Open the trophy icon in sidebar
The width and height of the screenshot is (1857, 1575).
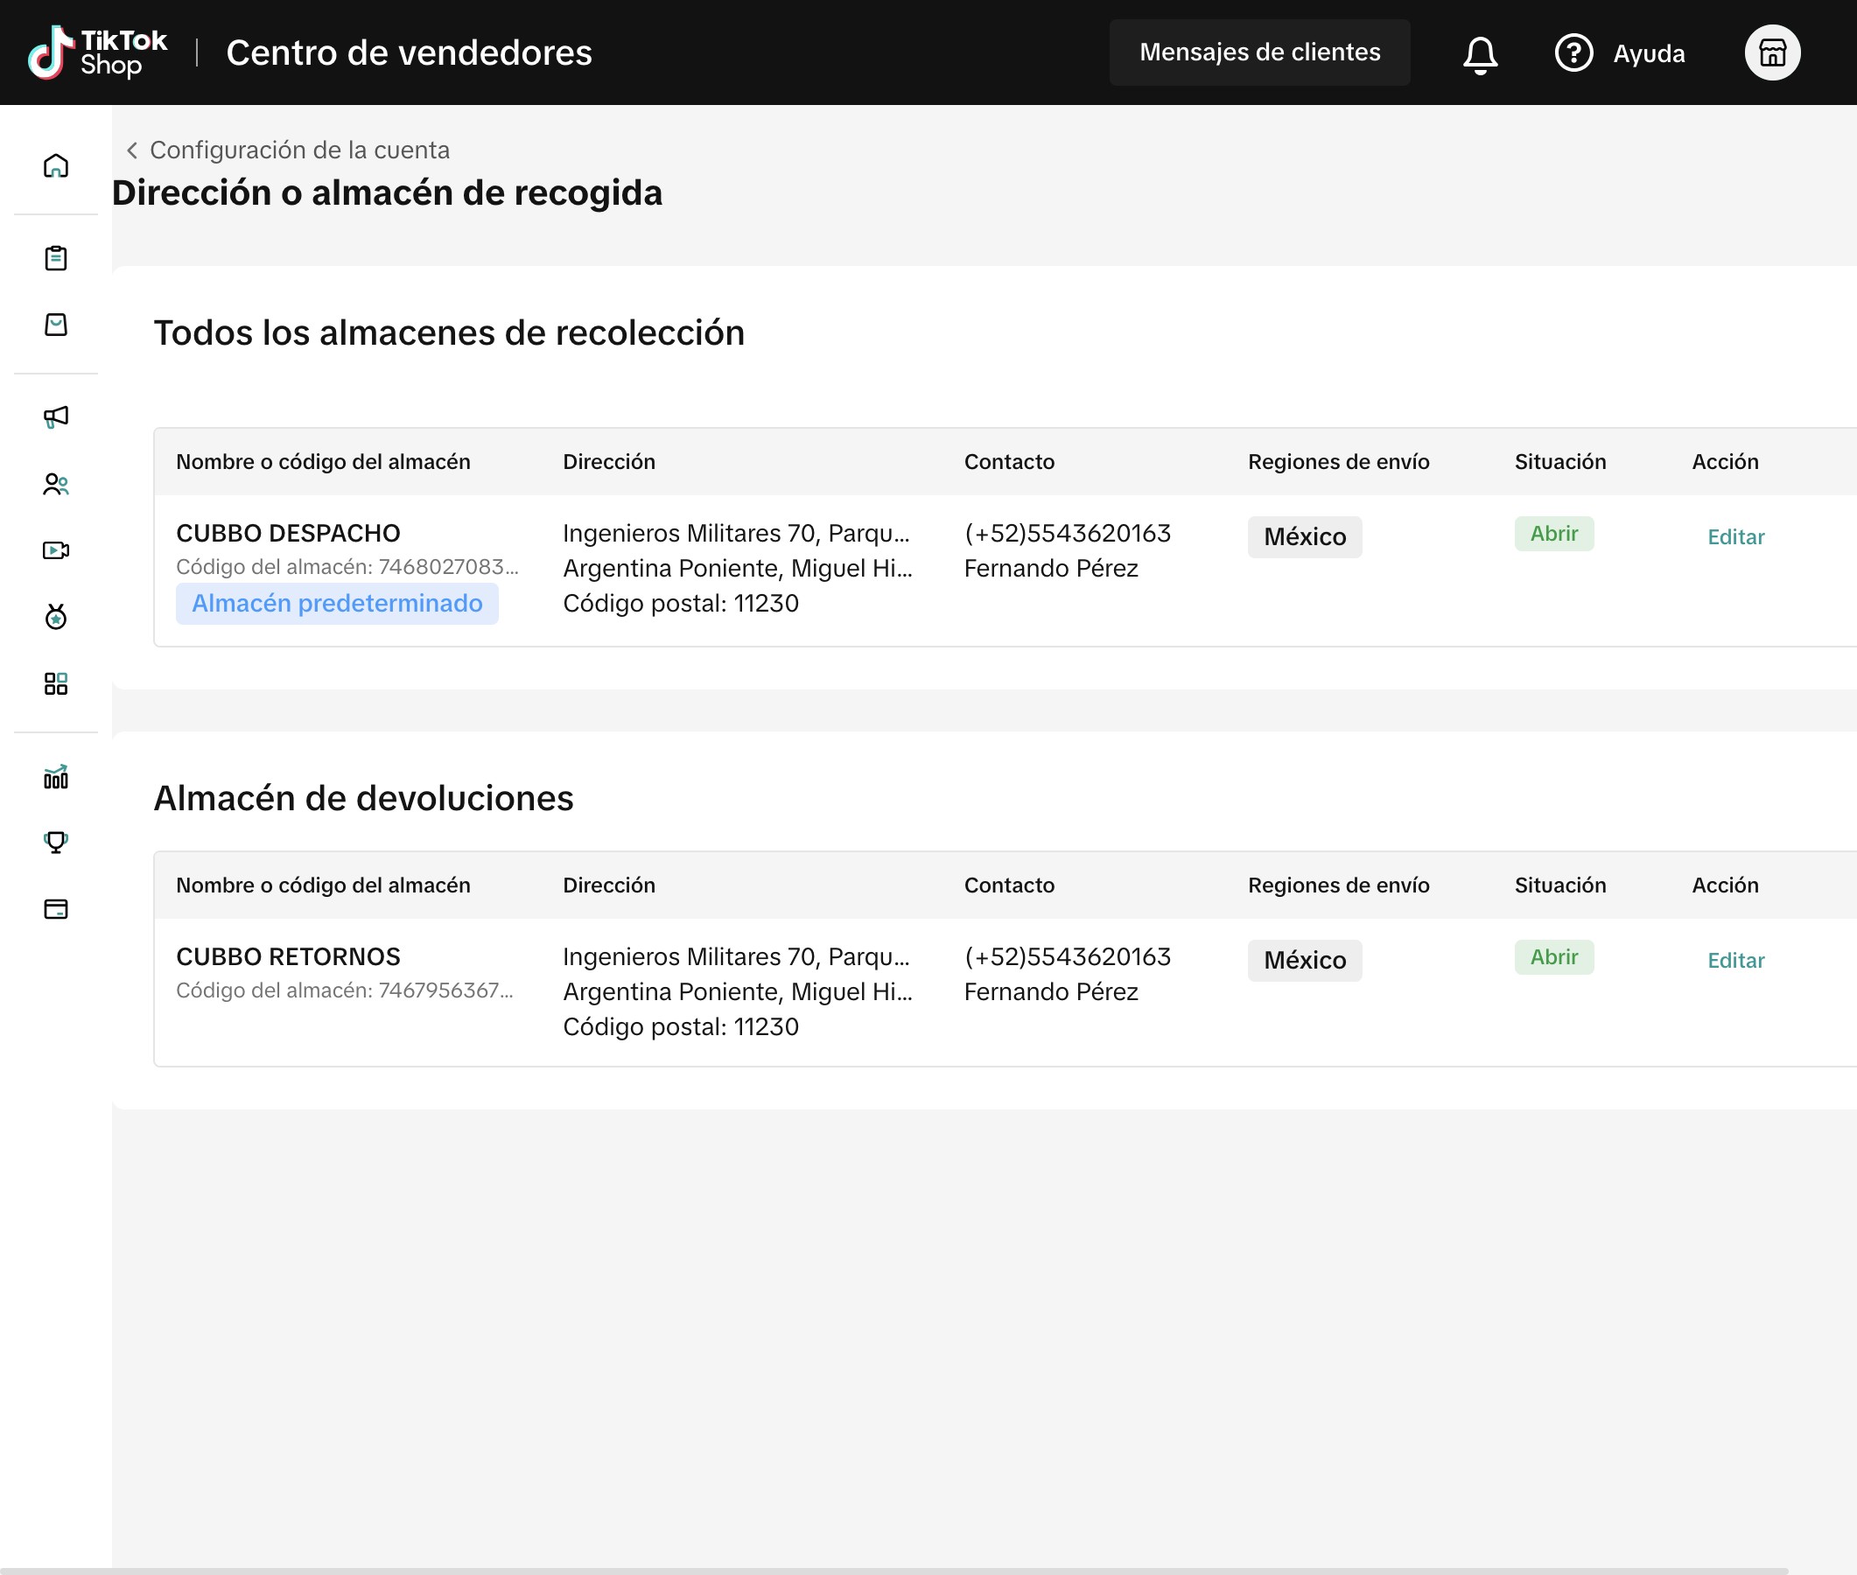pyautogui.click(x=55, y=842)
